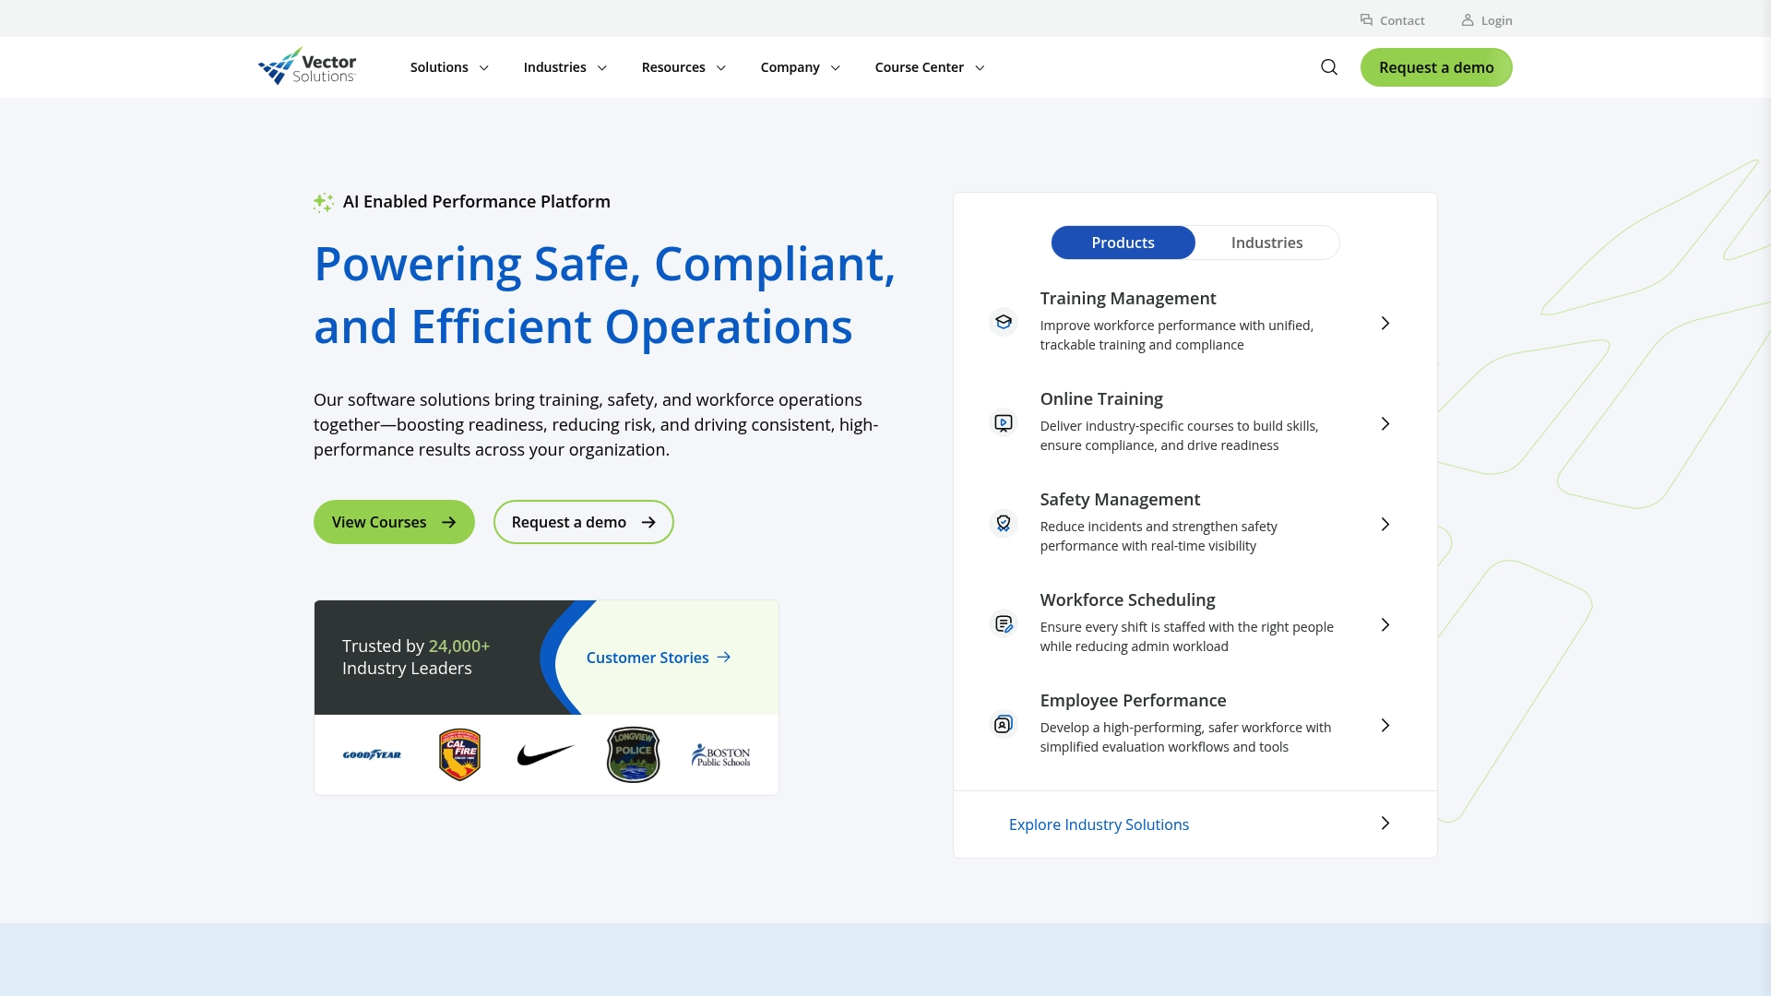This screenshot has width=1771, height=996.
Task: Select the Employee Performance badge icon
Action: pyautogui.click(x=1003, y=724)
